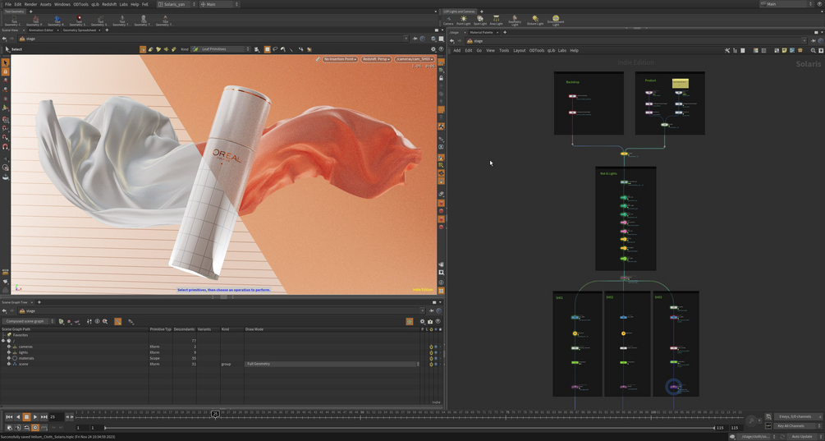Play the animation forward
The width and height of the screenshot is (825, 441).
point(35,417)
